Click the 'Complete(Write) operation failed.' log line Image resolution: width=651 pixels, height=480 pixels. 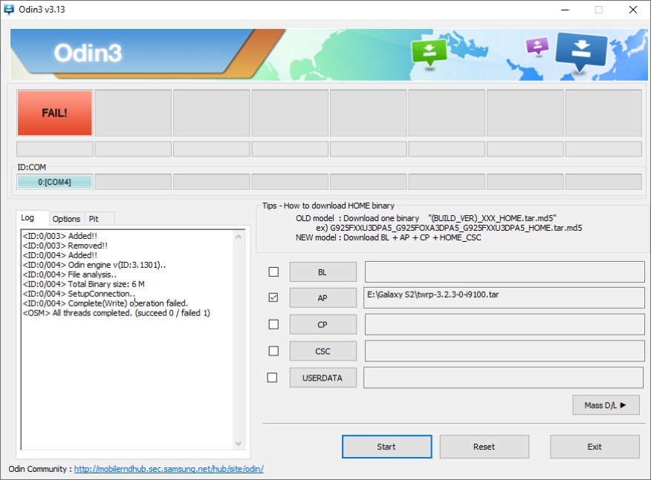(106, 303)
